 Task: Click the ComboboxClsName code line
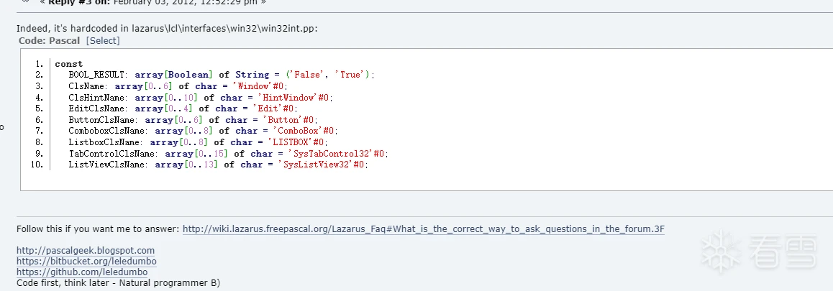click(203, 131)
